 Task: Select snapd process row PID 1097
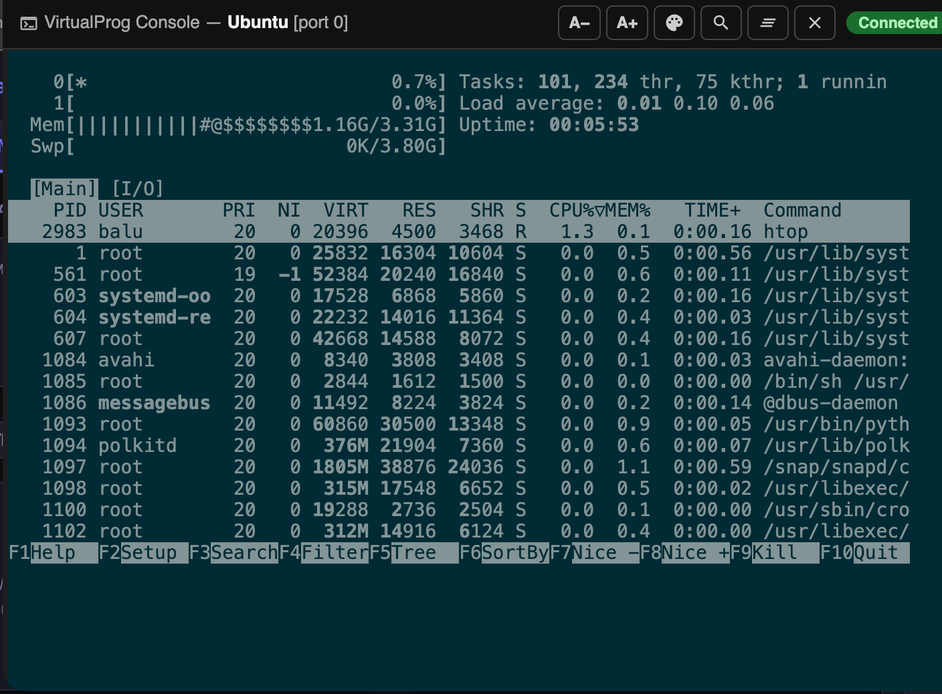point(459,467)
